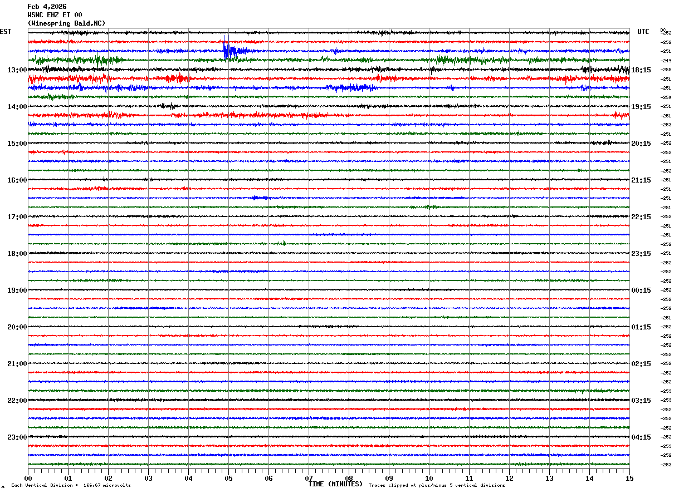The height and width of the screenshot is (493, 674).
Task: Click the '00:15' UTC time label
Action: (x=641, y=290)
